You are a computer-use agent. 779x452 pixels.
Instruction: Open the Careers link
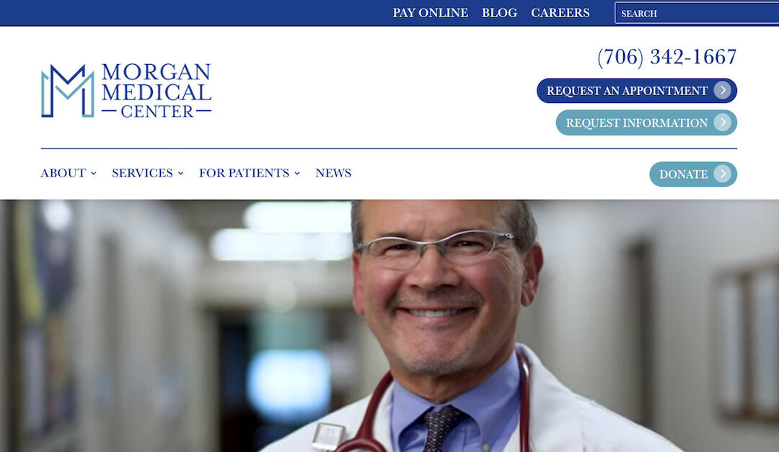click(x=560, y=13)
